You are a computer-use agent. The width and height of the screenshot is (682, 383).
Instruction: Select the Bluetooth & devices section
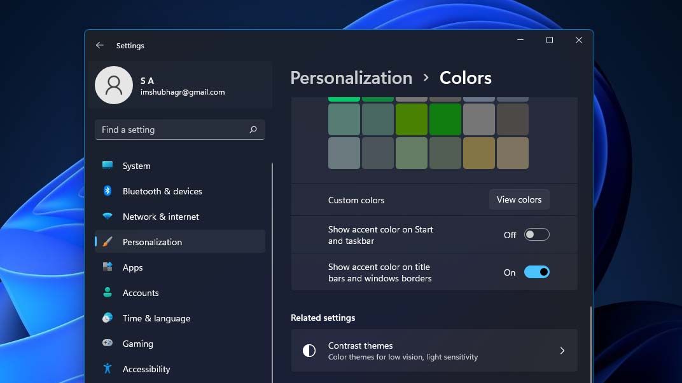pyautogui.click(x=162, y=191)
